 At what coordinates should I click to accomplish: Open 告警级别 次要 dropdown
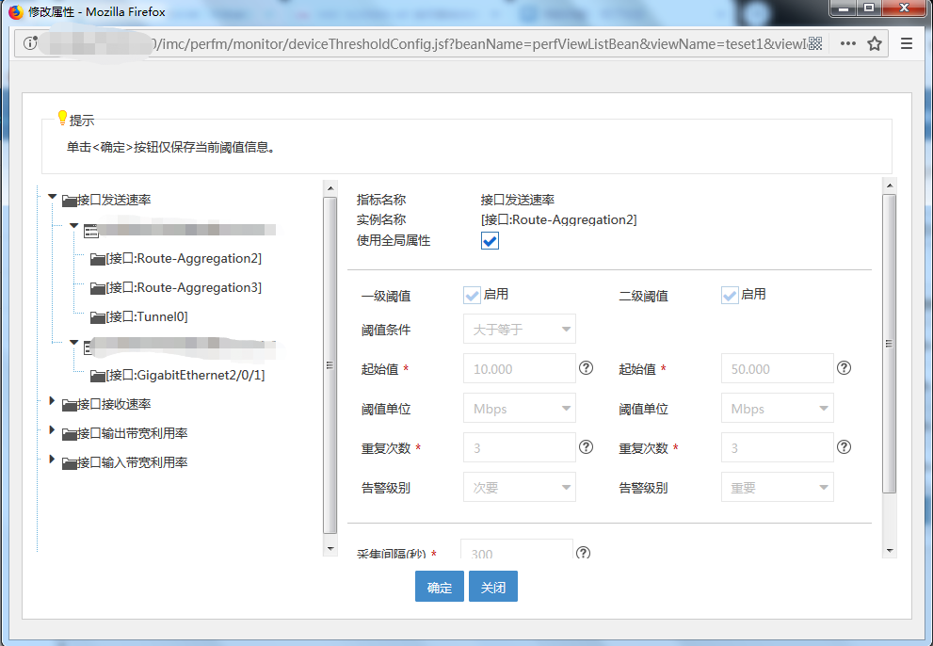coord(520,487)
